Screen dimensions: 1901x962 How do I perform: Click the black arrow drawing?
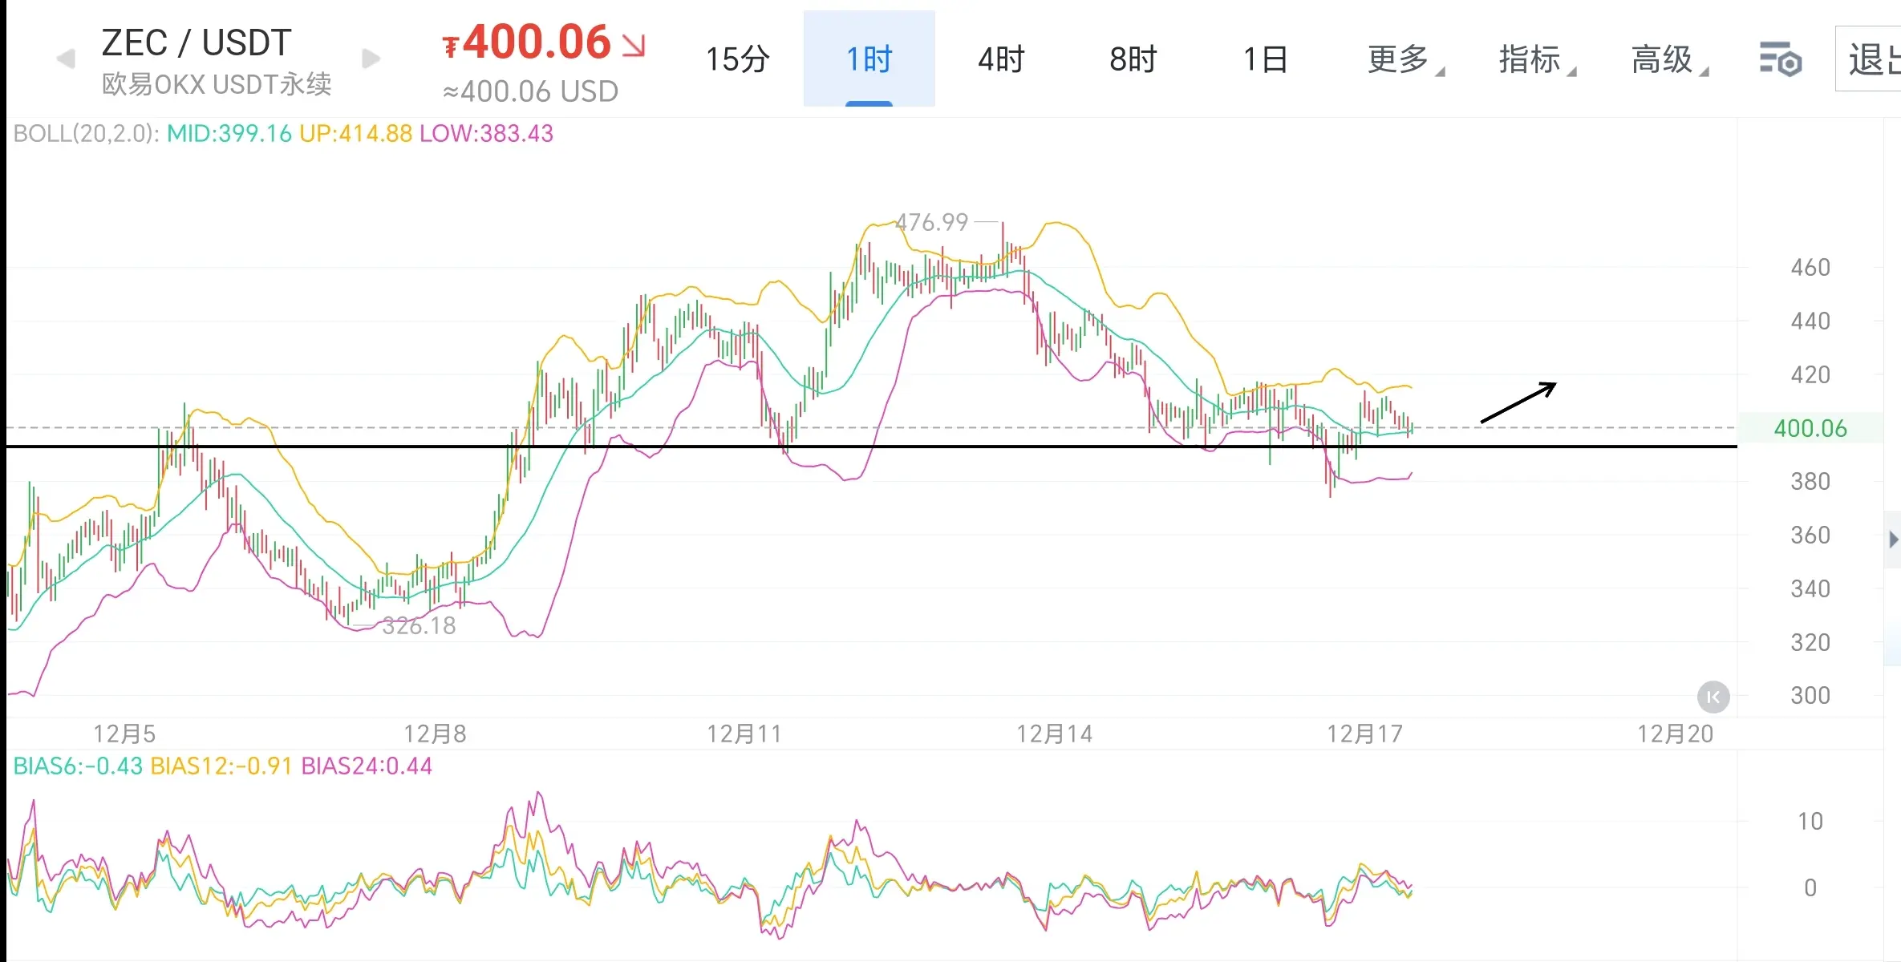(1518, 402)
